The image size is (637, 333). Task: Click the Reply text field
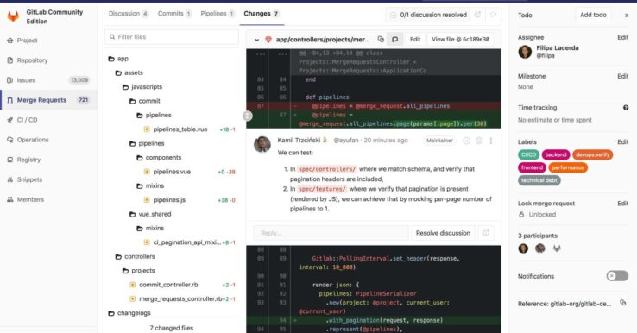[331, 233]
